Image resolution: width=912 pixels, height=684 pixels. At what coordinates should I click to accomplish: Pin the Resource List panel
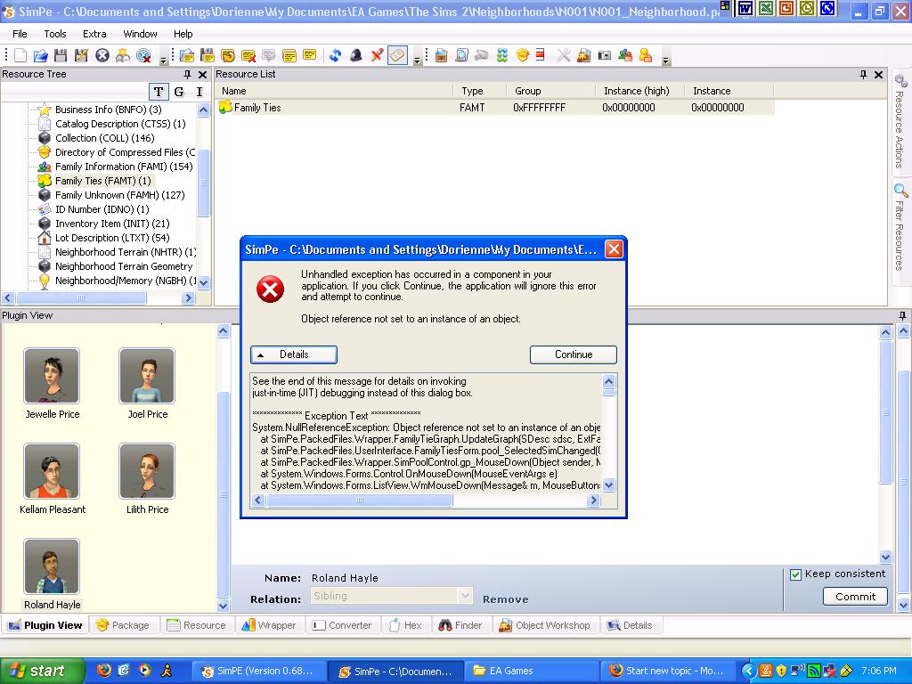coord(863,75)
